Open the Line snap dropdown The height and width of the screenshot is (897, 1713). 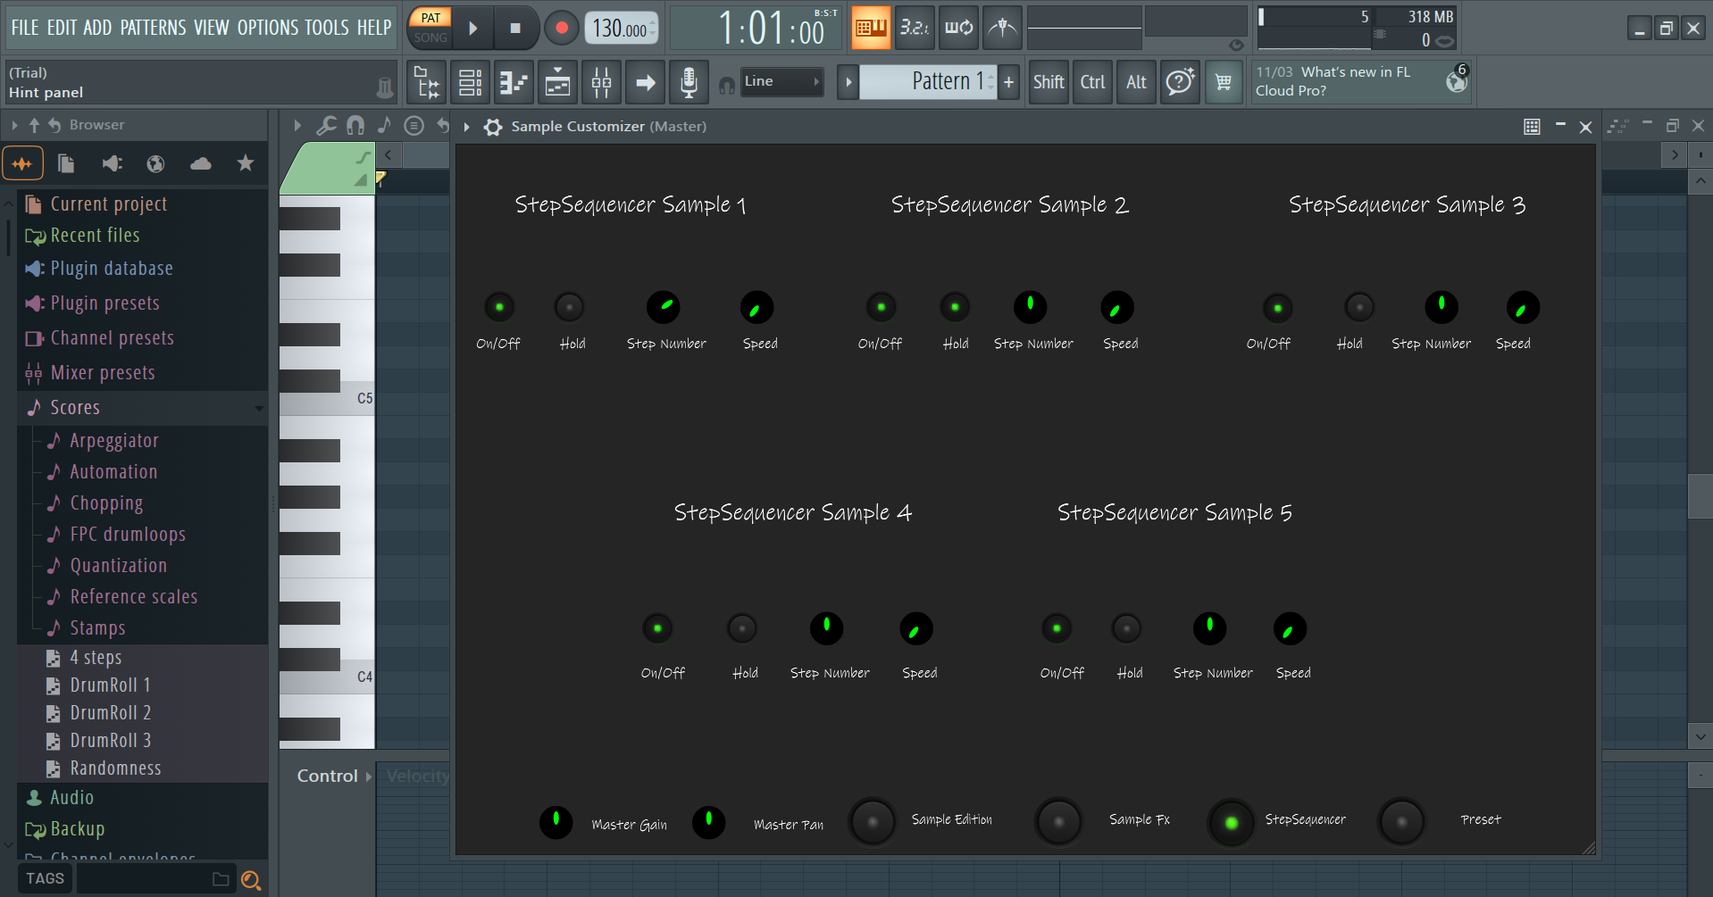click(781, 81)
